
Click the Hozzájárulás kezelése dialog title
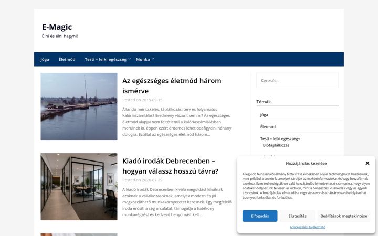tap(306, 163)
